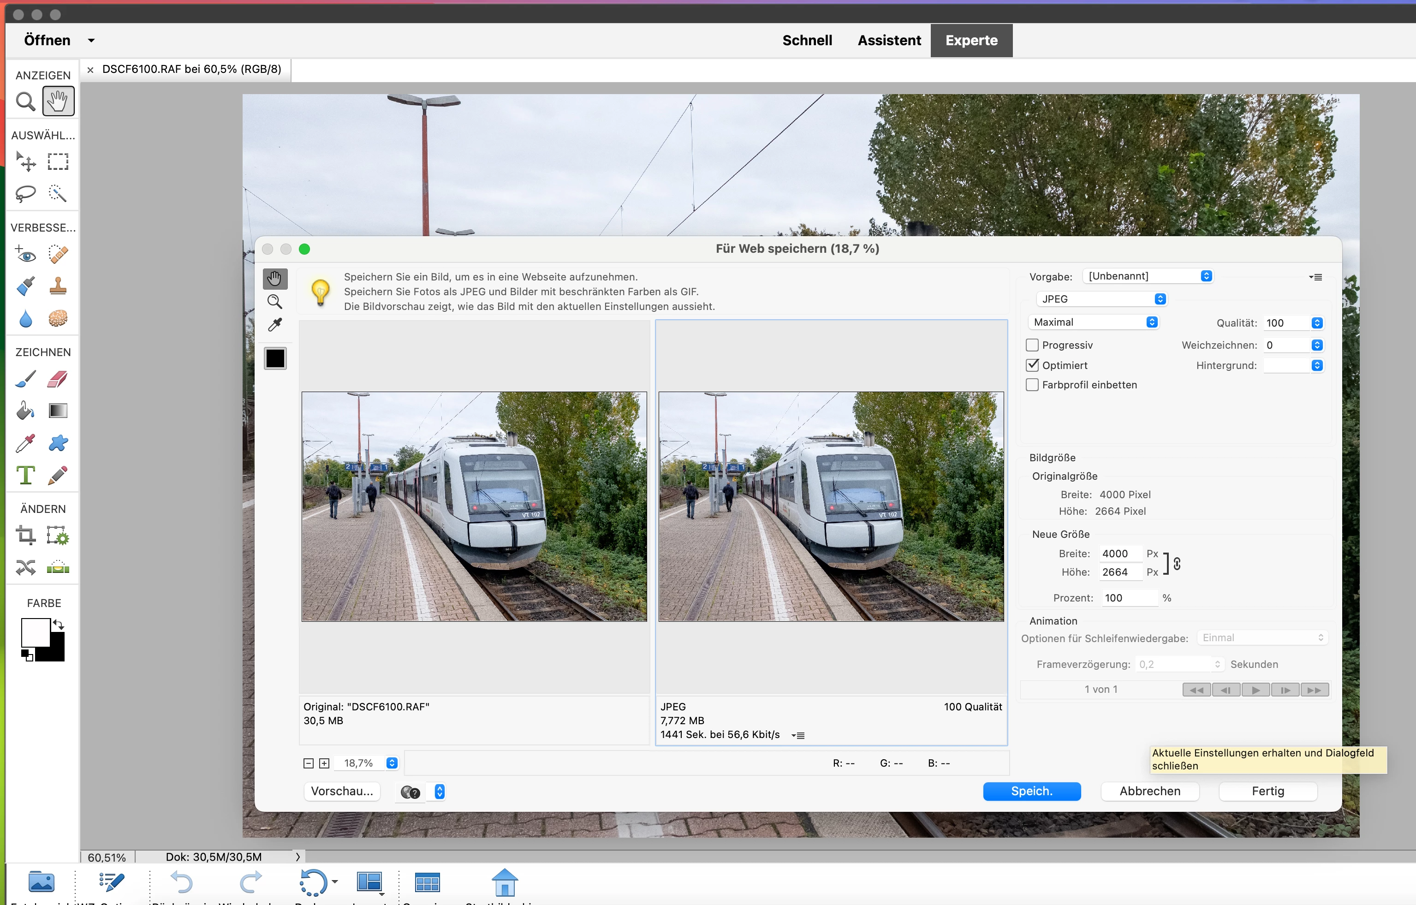
Task: Activate the Eraser tool
Action: (x=58, y=379)
